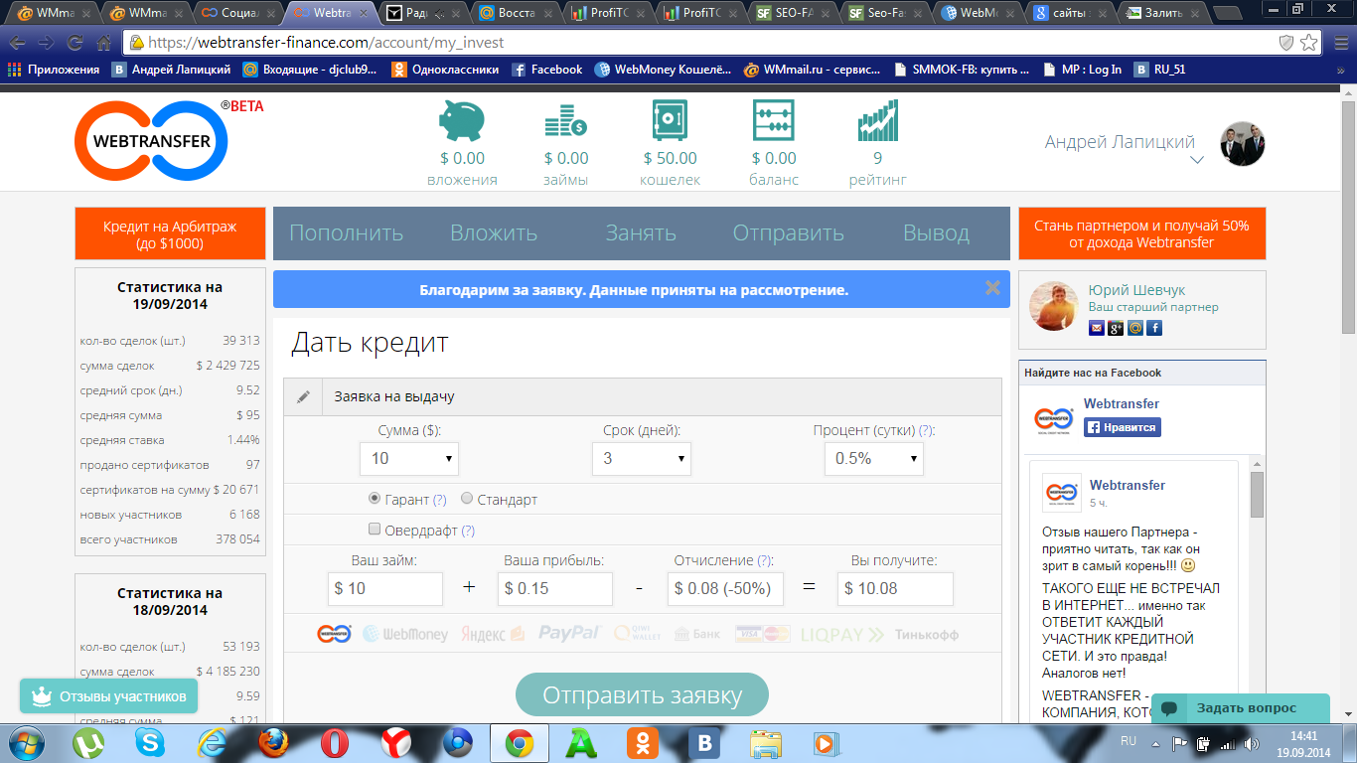Click the Кредит на Арбитраж orange button
The width and height of the screenshot is (1357, 763).
[170, 234]
